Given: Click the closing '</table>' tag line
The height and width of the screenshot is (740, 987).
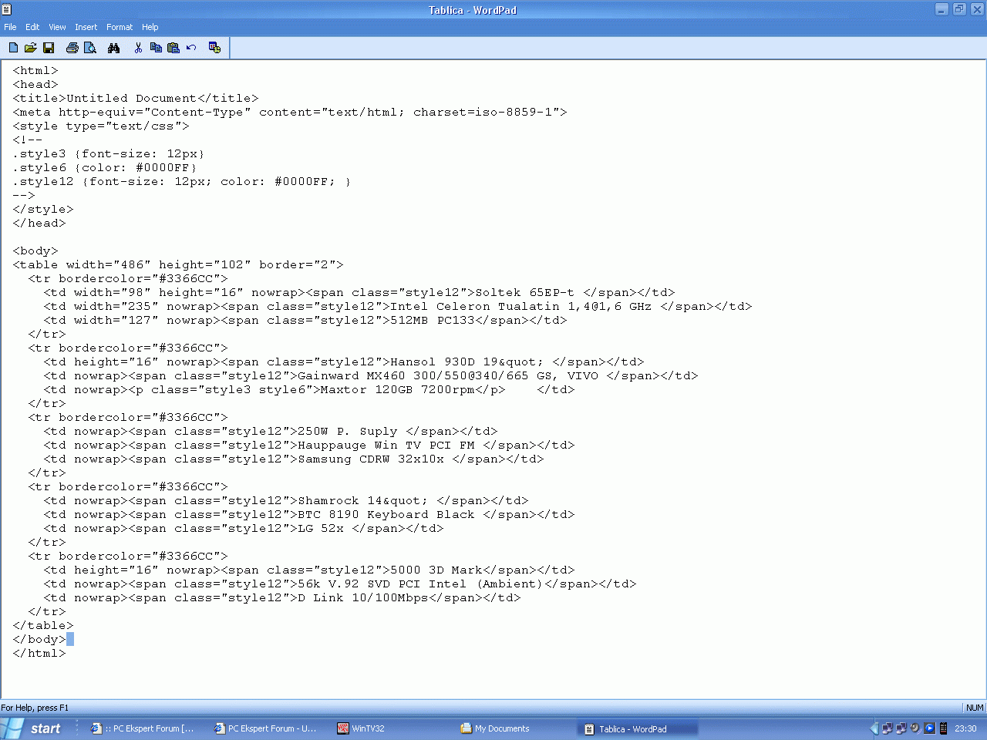Looking at the screenshot, I should point(43,626).
